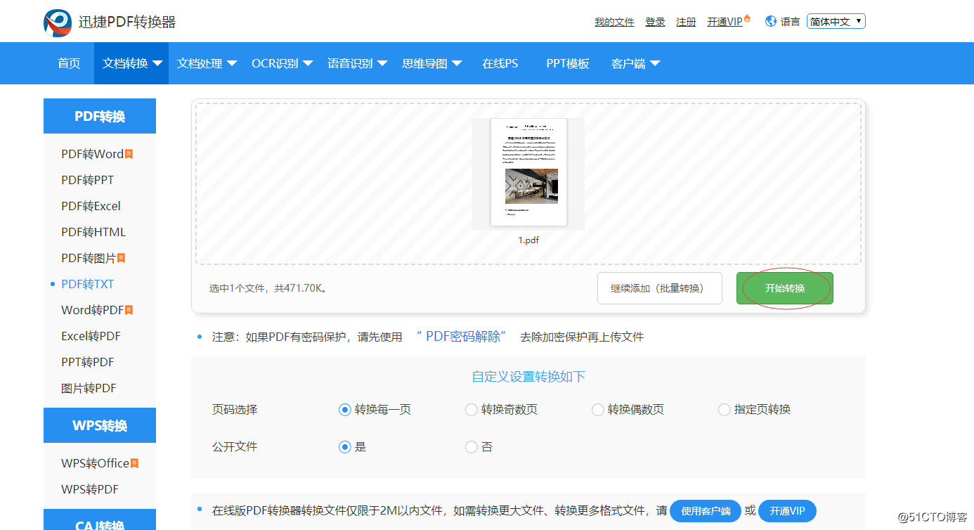This screenshot has height=530, width=974.
Task: Click the 开通VIP link in header
Action: pos(725,22)
